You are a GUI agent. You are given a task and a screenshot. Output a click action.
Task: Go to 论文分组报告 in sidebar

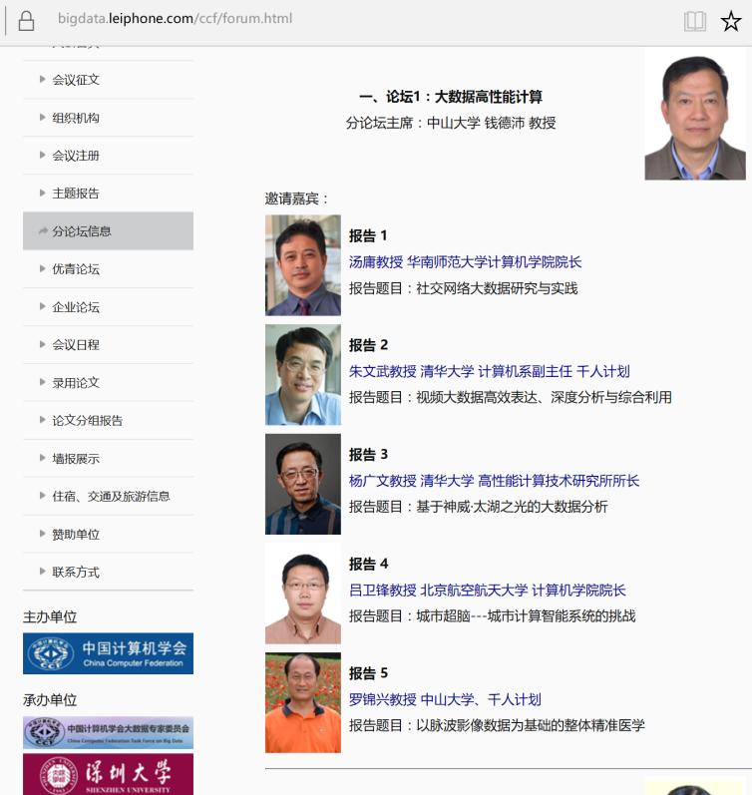[108, 420]
